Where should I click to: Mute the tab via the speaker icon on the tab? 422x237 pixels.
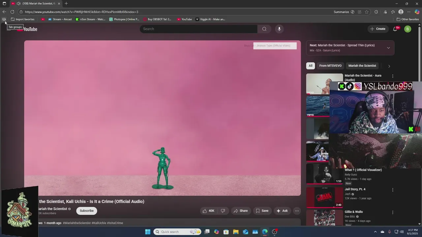(x=18, y=4)
